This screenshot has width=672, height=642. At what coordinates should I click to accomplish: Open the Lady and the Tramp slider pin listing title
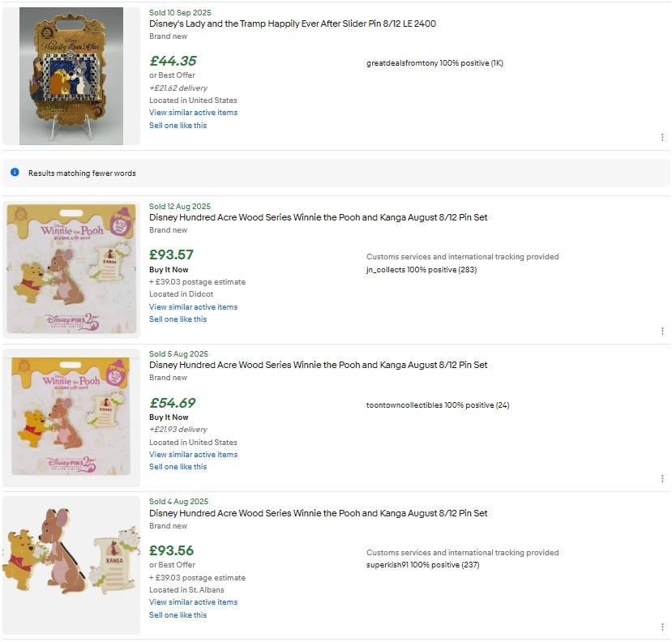293,24
